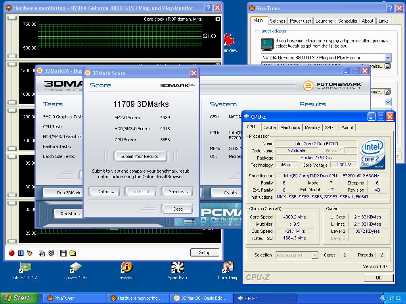
Task: Click the bottom slider handle of the lowest graph
Action: 12,241
